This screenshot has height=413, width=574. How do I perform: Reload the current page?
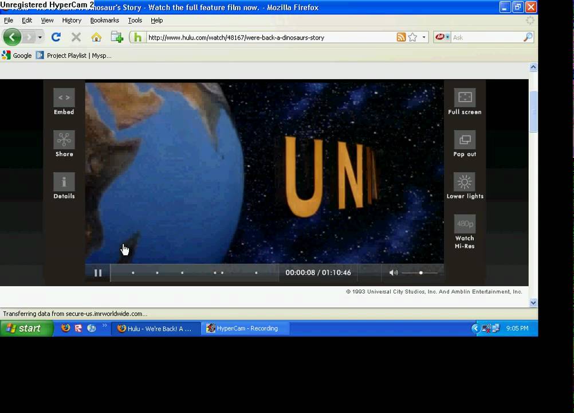[x=56, y=37]
